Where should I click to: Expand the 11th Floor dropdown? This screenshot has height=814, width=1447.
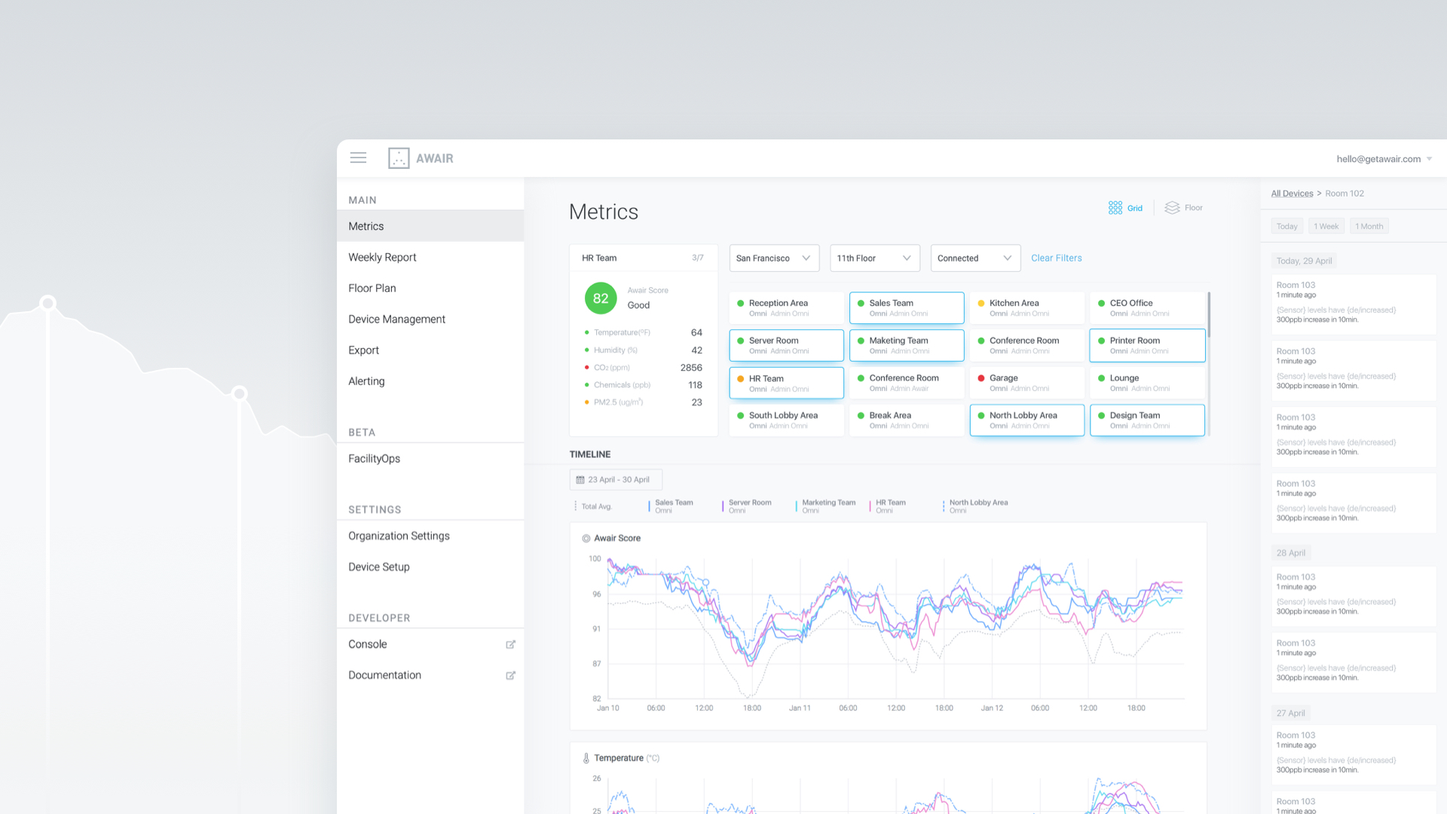(874, 258)
